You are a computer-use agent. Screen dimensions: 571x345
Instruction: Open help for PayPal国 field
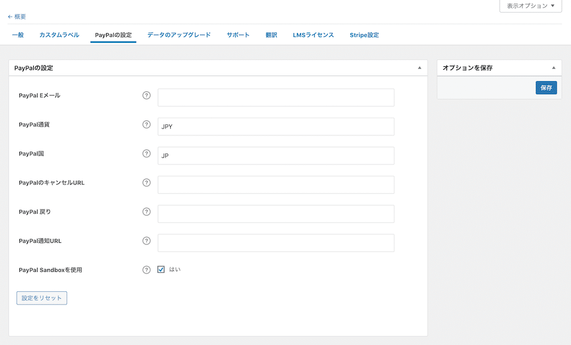point(146,154)
